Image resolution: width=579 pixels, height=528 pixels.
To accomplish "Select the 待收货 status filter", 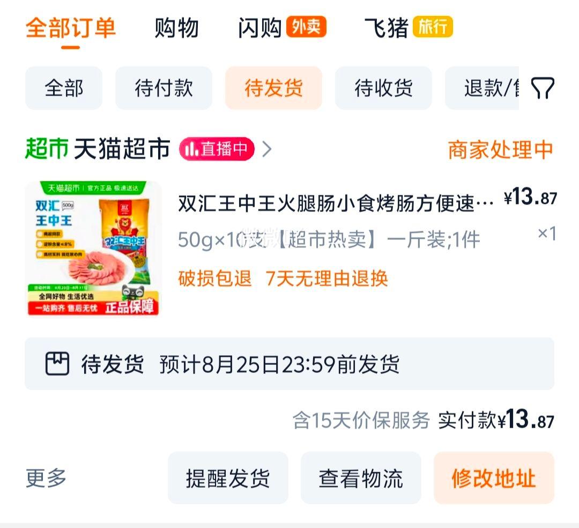I will point(383,88).
